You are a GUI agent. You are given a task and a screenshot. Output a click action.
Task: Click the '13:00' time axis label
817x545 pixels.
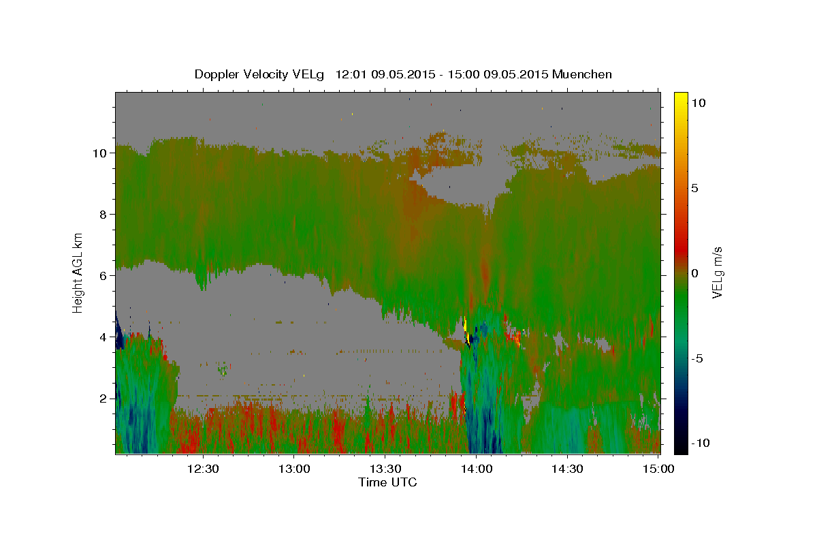(294, 469)
